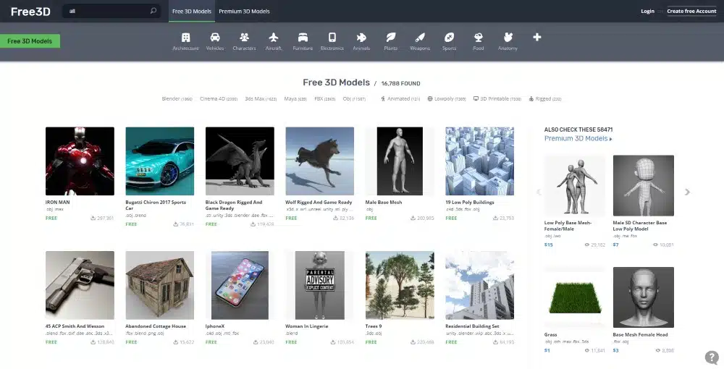Filter by 3D Printable models
This screenshot has width=724, height=369.
click(497, 98)
